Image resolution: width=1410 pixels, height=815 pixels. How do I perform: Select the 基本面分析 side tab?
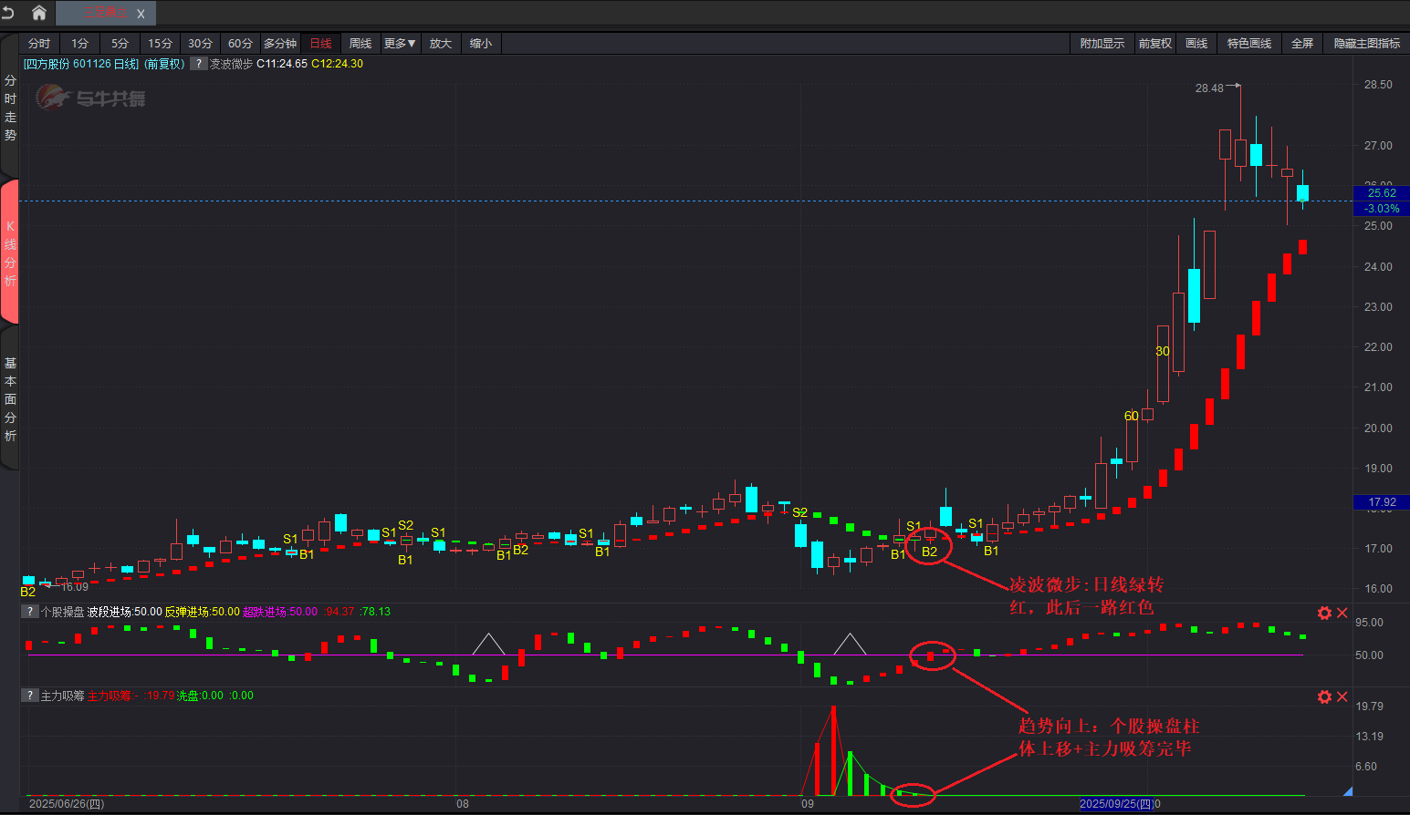pos(10,399)
